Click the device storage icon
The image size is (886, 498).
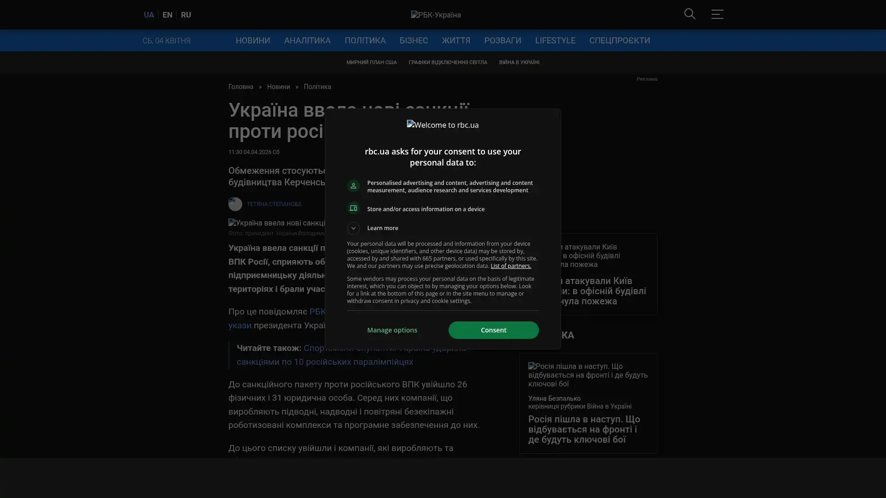pyautogui.click(x=353, y=208)
